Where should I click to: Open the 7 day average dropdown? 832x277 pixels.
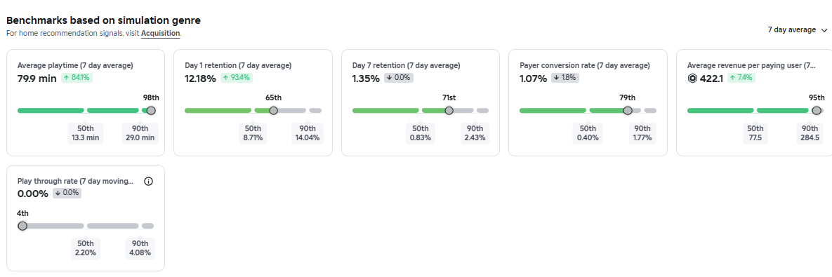[x=797, y=30]
